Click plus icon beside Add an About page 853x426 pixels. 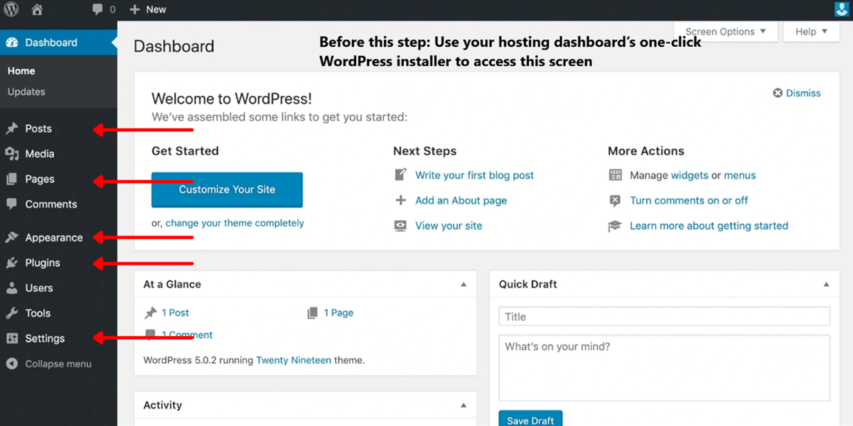[x=401, y=200]
